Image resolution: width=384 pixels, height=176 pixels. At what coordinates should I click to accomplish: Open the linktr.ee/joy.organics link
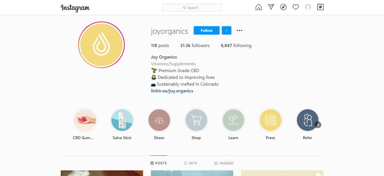point(172,91)
